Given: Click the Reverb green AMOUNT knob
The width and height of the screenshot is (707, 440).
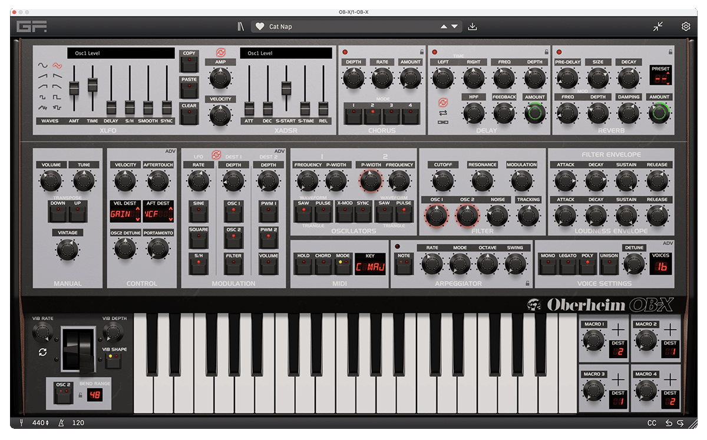Looking at the screenshot, I should [x=659, y=113].
